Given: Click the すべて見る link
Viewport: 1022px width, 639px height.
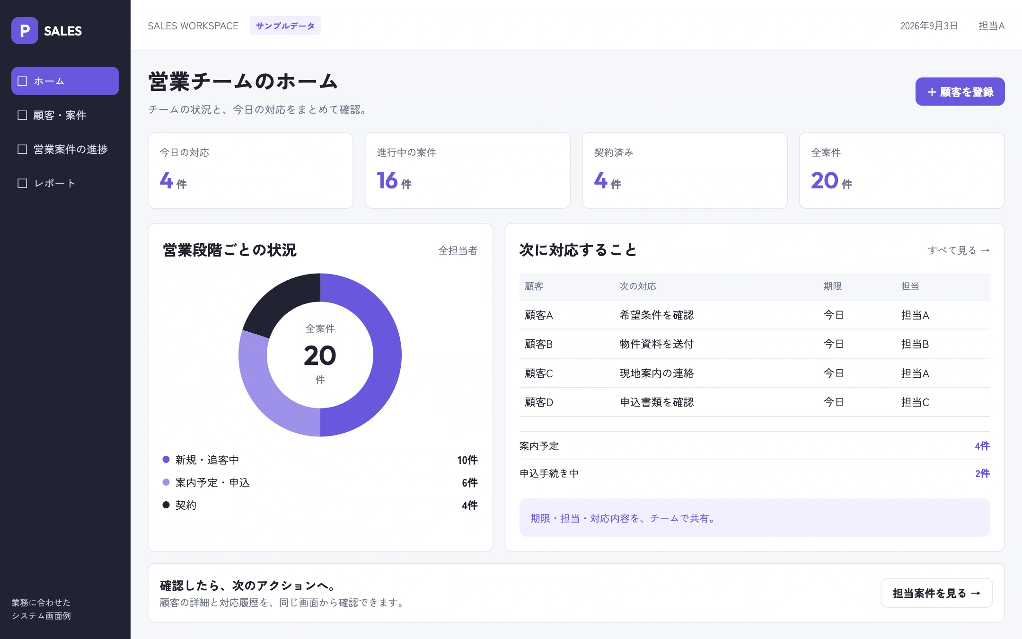Looking at the screenshot, I should click(959, 250).
